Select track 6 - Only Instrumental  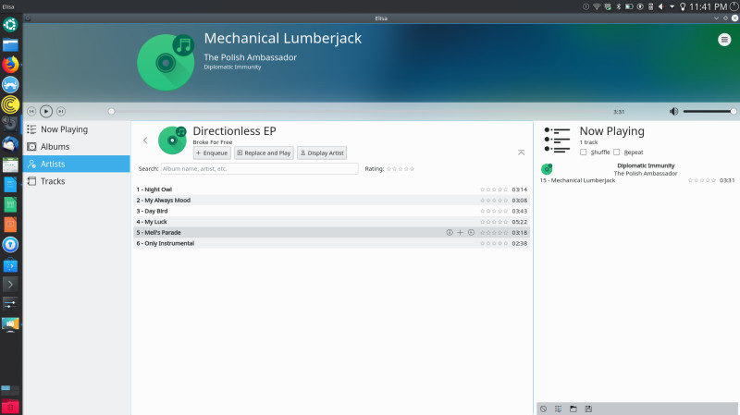click(331, 243)
